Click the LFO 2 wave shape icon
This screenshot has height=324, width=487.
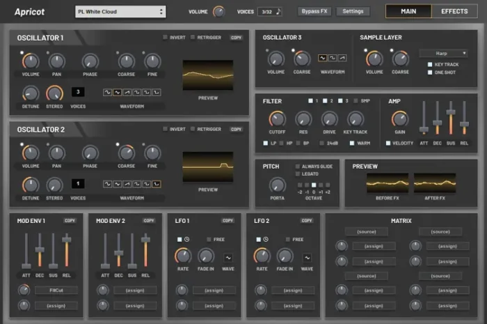307,257
